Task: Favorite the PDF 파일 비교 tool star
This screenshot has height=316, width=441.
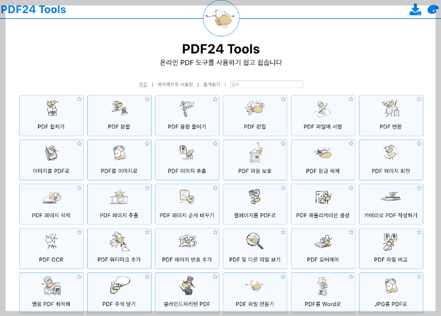Action: tap(419, 232)
